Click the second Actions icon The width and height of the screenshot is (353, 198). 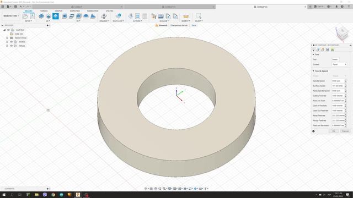coord(137,16)
